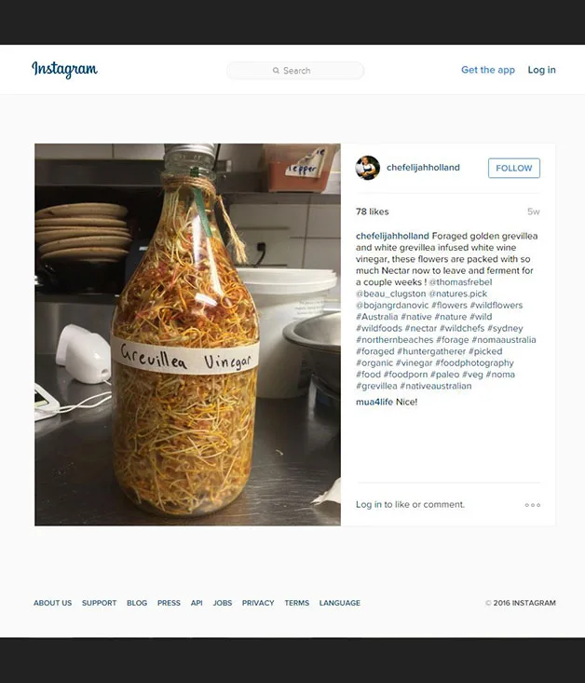
Task: Choose the Language footer option
Action: 340,603
